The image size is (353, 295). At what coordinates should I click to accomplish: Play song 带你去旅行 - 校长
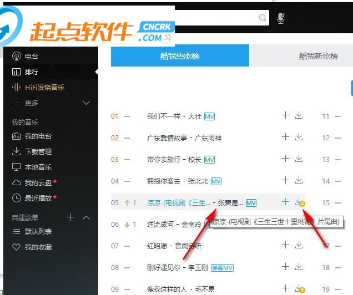tap(174, 160)
